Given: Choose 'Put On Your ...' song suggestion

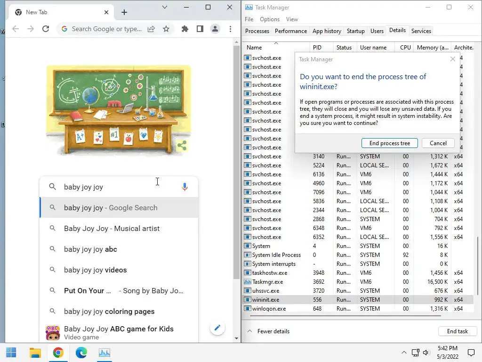Looking at the screenshot, I should (x=119, y=290).
